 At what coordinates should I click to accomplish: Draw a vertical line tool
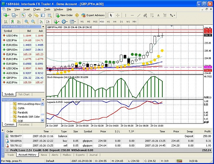(126, 15)
